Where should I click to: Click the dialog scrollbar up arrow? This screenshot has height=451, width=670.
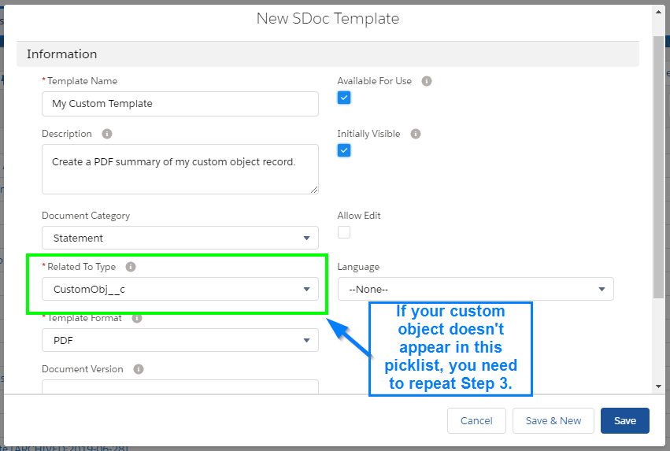click(x=658, y=12)
